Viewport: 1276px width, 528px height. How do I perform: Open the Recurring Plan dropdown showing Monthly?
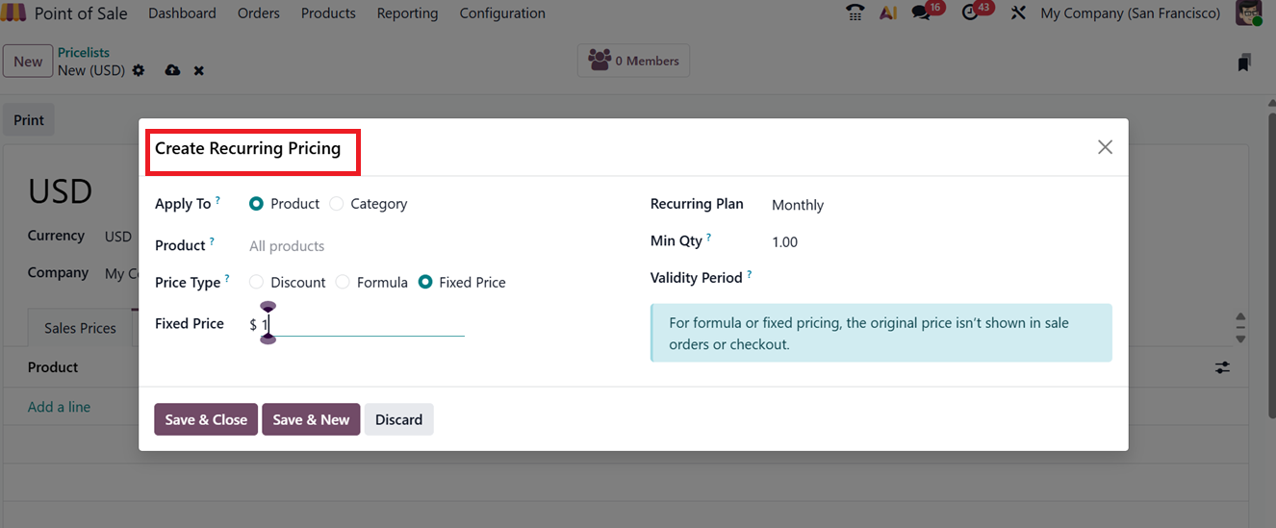click(866, 205)
